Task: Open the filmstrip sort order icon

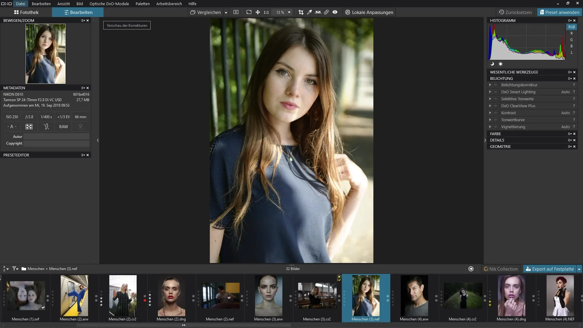Action: [5, 269]
